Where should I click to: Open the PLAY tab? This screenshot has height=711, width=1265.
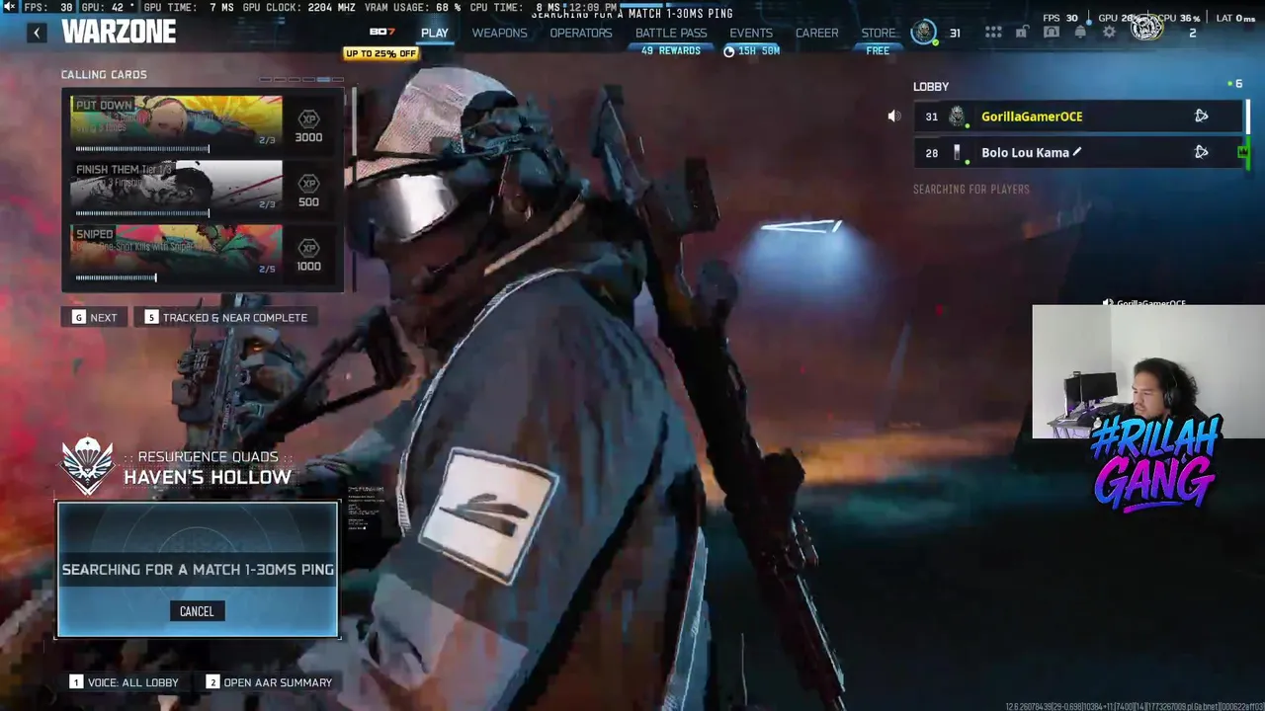coord(435,33)
